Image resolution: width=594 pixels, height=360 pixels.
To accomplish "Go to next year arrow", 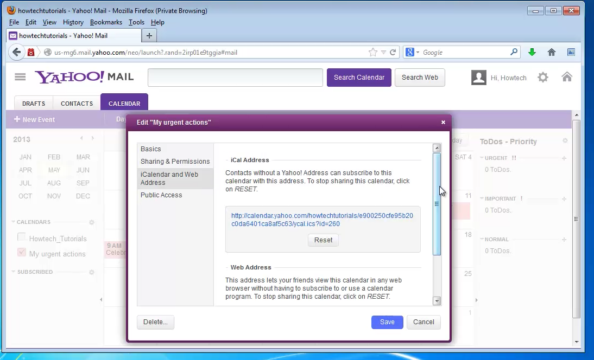I will point(92,138).
